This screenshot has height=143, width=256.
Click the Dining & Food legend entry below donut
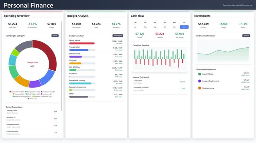coord(17,92)
